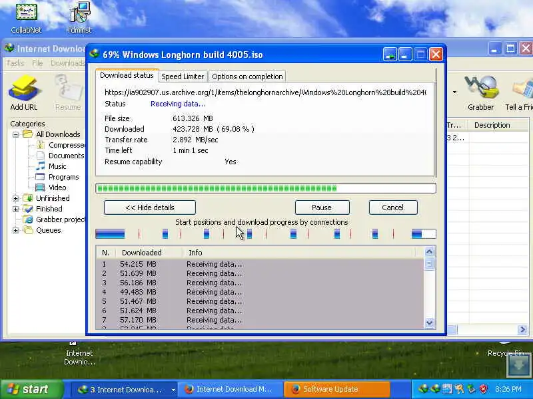Select connection row with 57.170 MB
This screenshot has width=533, height=399.
260,320
